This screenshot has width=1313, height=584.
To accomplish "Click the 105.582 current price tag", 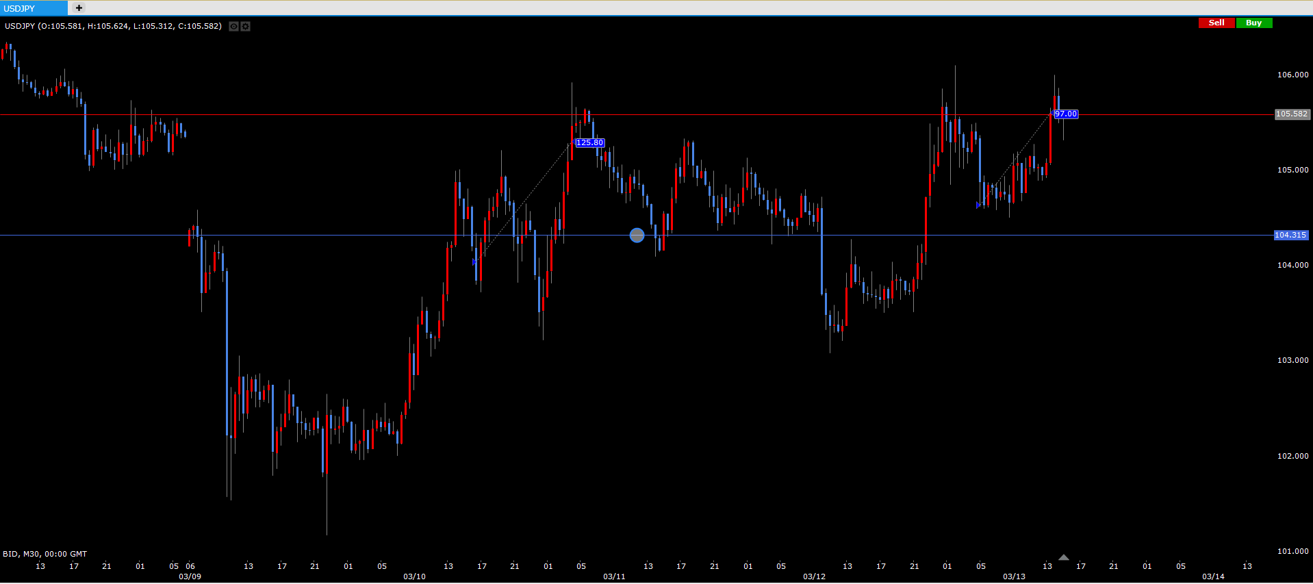I will (1291, 114).
